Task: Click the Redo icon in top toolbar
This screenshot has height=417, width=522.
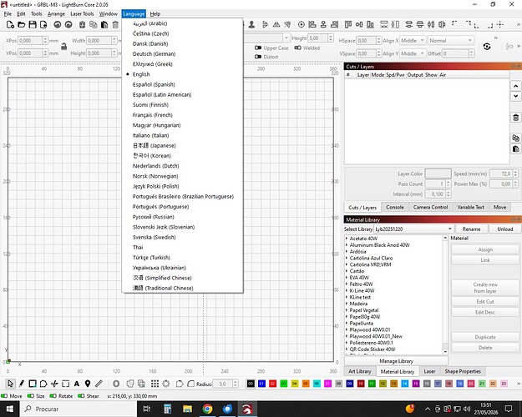Action: click(x=68, y=25)
